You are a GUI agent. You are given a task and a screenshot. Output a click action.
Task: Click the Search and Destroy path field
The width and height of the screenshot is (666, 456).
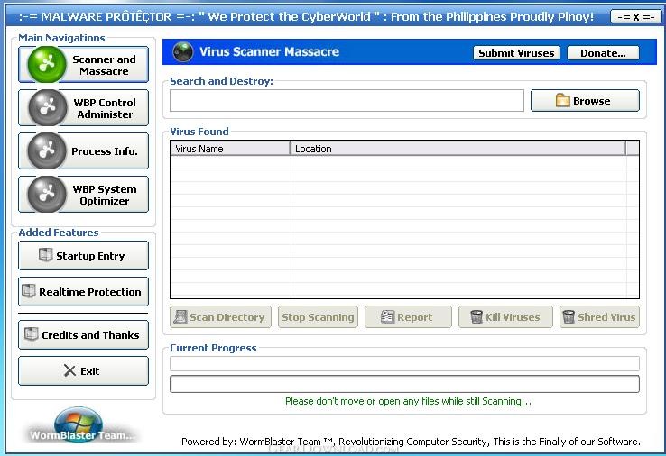(x=347, y=101)
